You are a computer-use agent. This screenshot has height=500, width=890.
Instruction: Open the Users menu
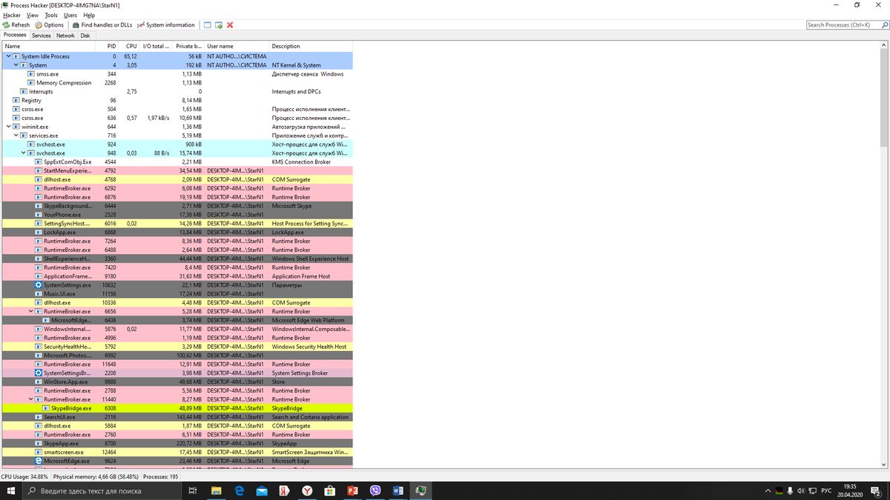click(x=70, y=15)
